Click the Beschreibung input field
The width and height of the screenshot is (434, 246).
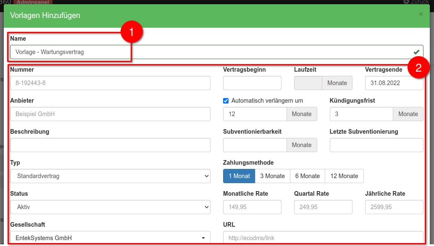coord(110,145)
